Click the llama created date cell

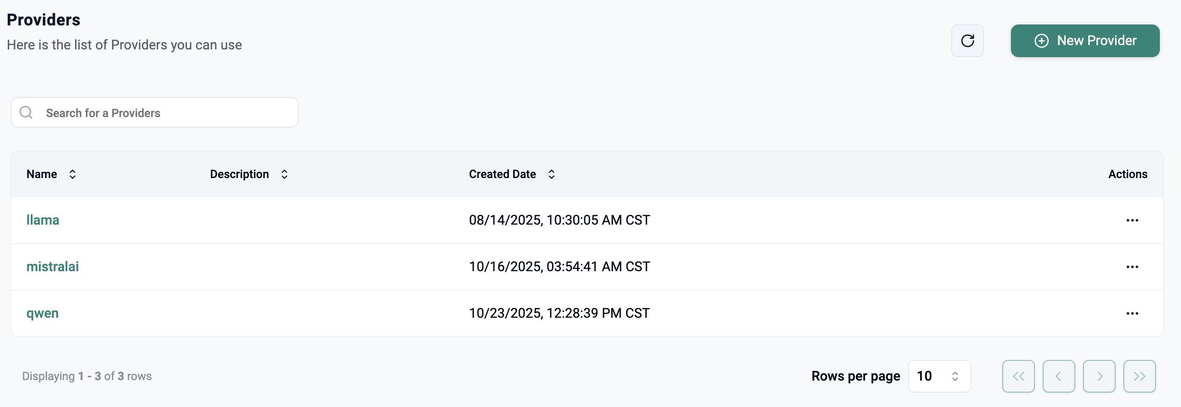(x=559, y=220)
